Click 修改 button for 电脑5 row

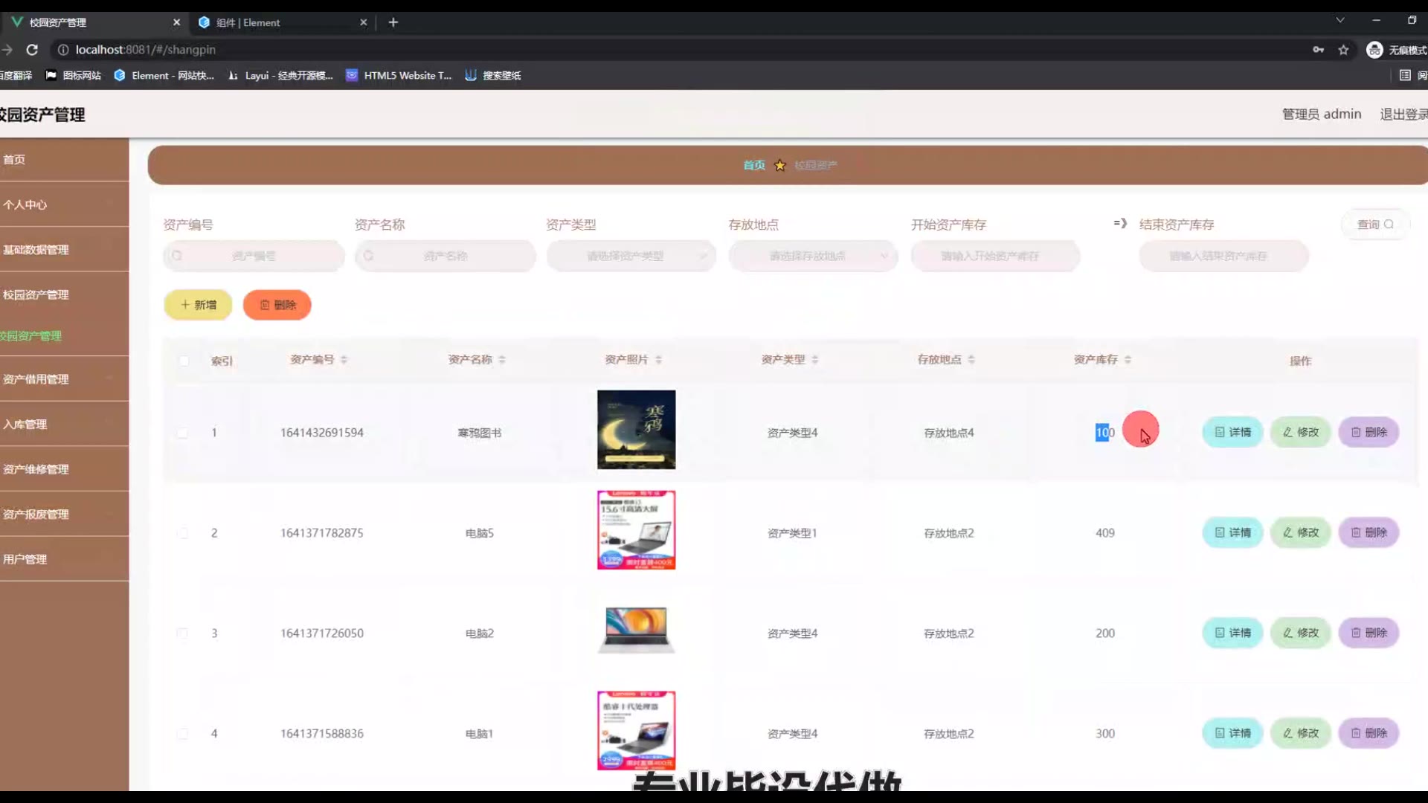[x=1300, y=533]
